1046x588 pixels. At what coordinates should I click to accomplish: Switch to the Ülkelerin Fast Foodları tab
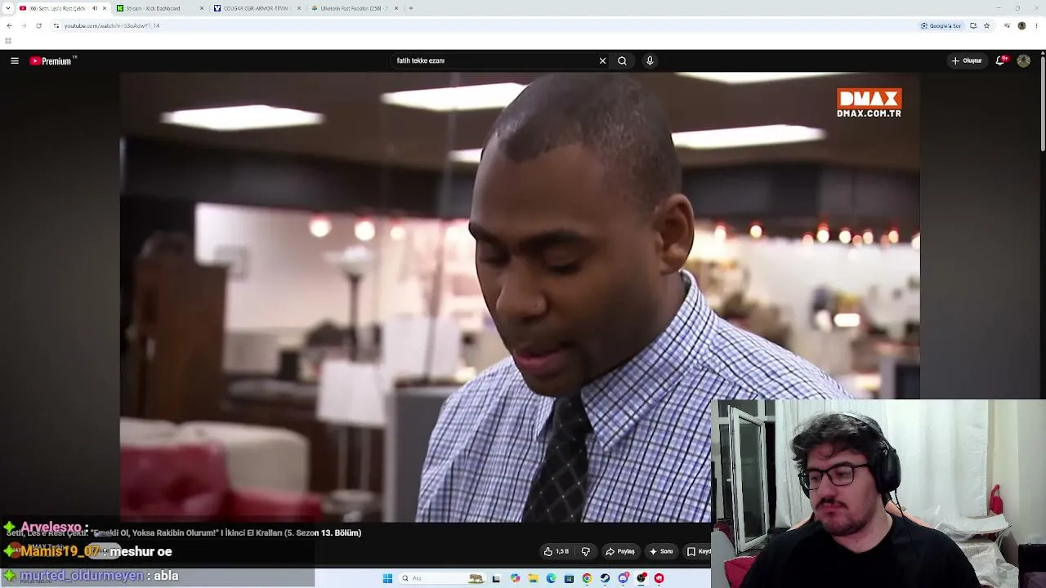coord(354,8)
